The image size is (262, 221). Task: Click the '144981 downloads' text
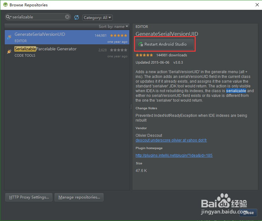(171, 55)
